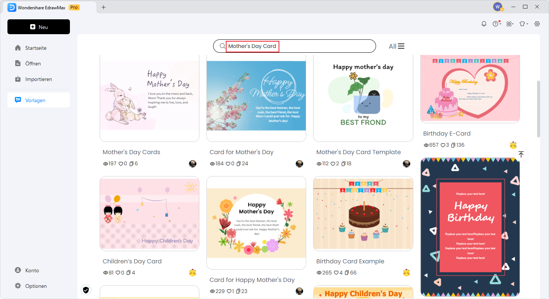Click the user account avatar
The width and height of the screenshot is (549, 299).
coord(497,7)
